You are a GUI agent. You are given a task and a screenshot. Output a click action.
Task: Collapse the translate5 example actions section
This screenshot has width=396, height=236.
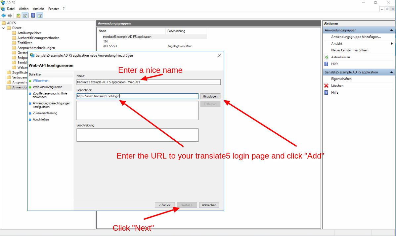(x=391, y=72)
